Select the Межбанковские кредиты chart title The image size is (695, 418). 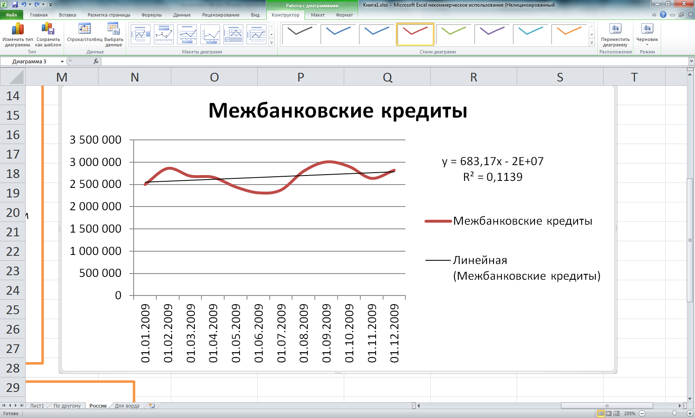[x=338, y=111]
